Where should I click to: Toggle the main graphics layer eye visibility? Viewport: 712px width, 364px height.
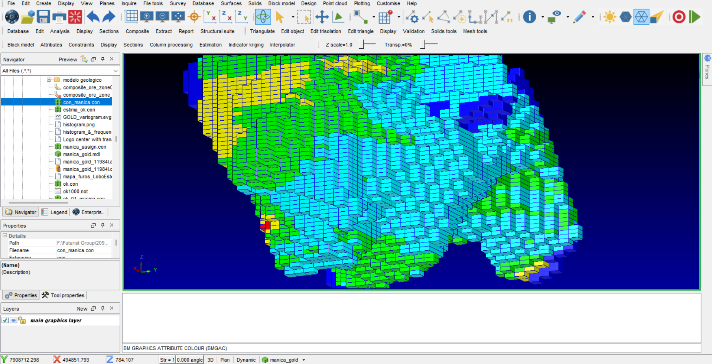point(14,320)
